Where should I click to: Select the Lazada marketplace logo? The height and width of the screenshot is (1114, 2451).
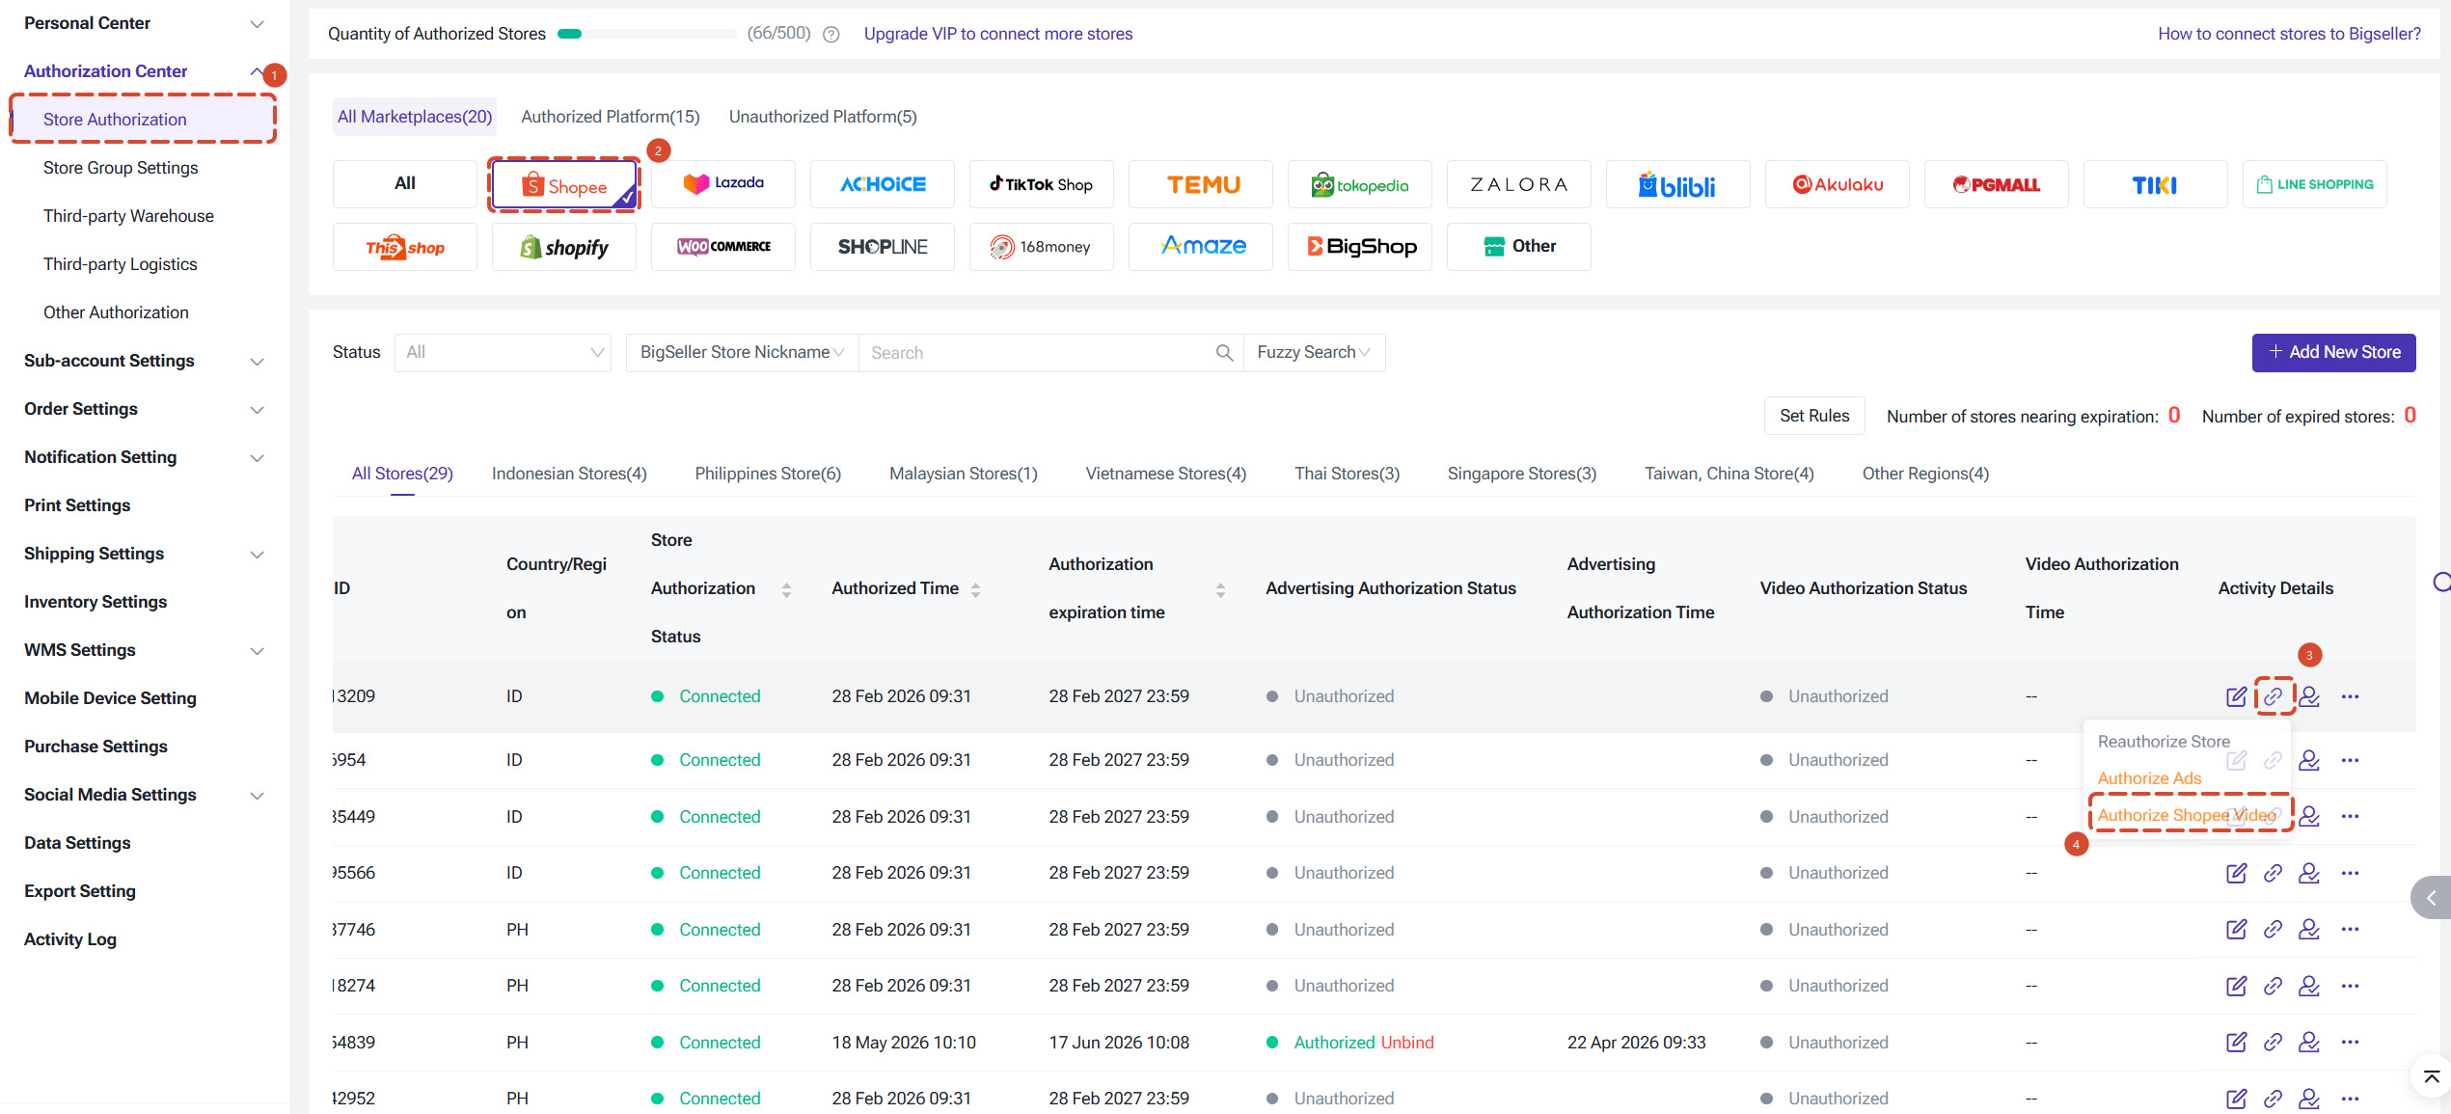[723, 183]
